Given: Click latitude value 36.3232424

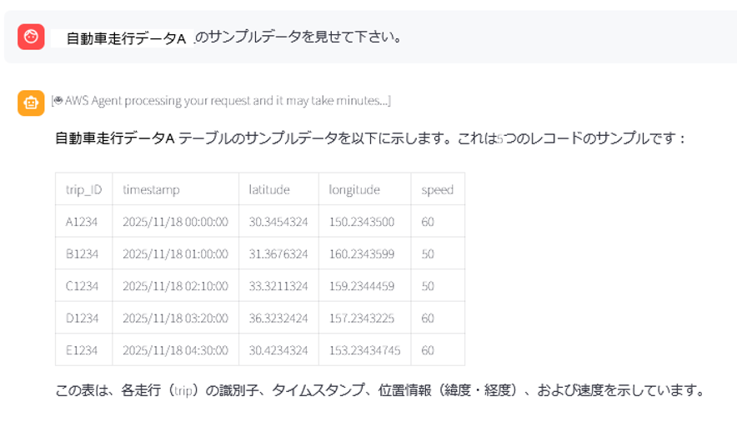Looking at the screenshot, I should tap(278, 318).
